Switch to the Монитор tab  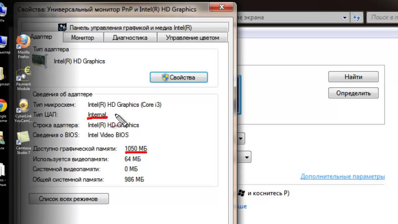tap(82, 37)
